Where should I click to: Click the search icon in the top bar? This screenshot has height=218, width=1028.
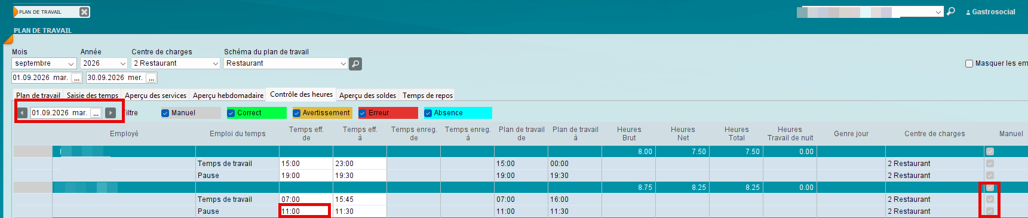click(951, 11)
